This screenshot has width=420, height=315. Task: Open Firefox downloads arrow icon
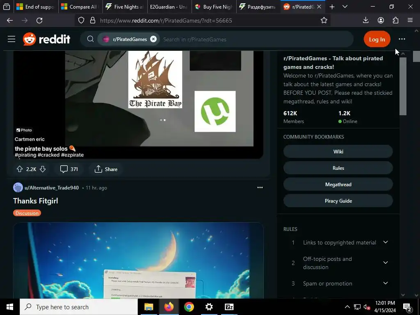point(365,21)
